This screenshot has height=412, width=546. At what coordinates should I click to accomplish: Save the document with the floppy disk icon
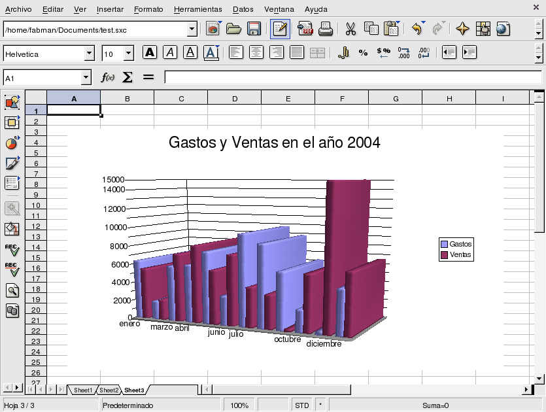pos(254,29)
